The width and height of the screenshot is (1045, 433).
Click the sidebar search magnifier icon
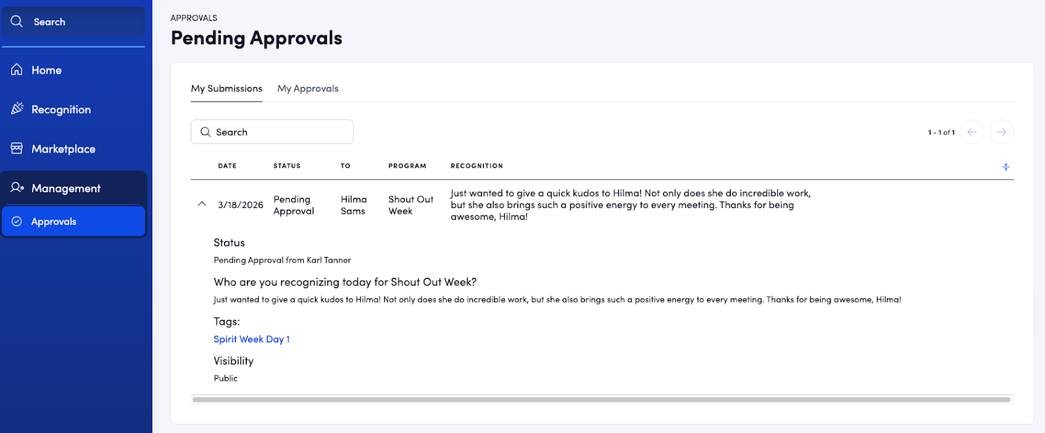pos(17,22)
